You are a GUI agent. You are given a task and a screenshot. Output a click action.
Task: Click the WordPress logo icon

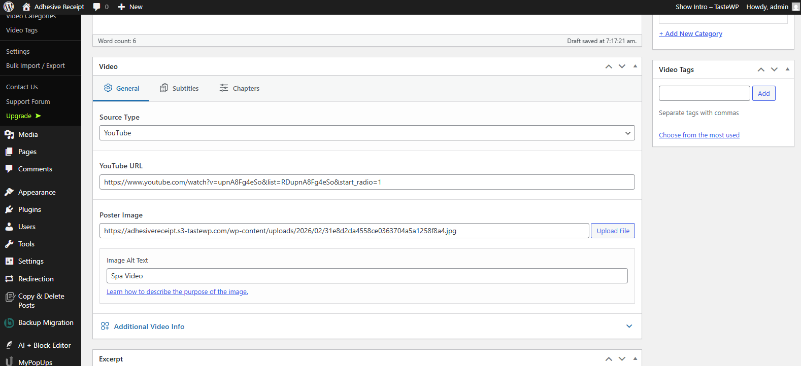tap(9, 7)
